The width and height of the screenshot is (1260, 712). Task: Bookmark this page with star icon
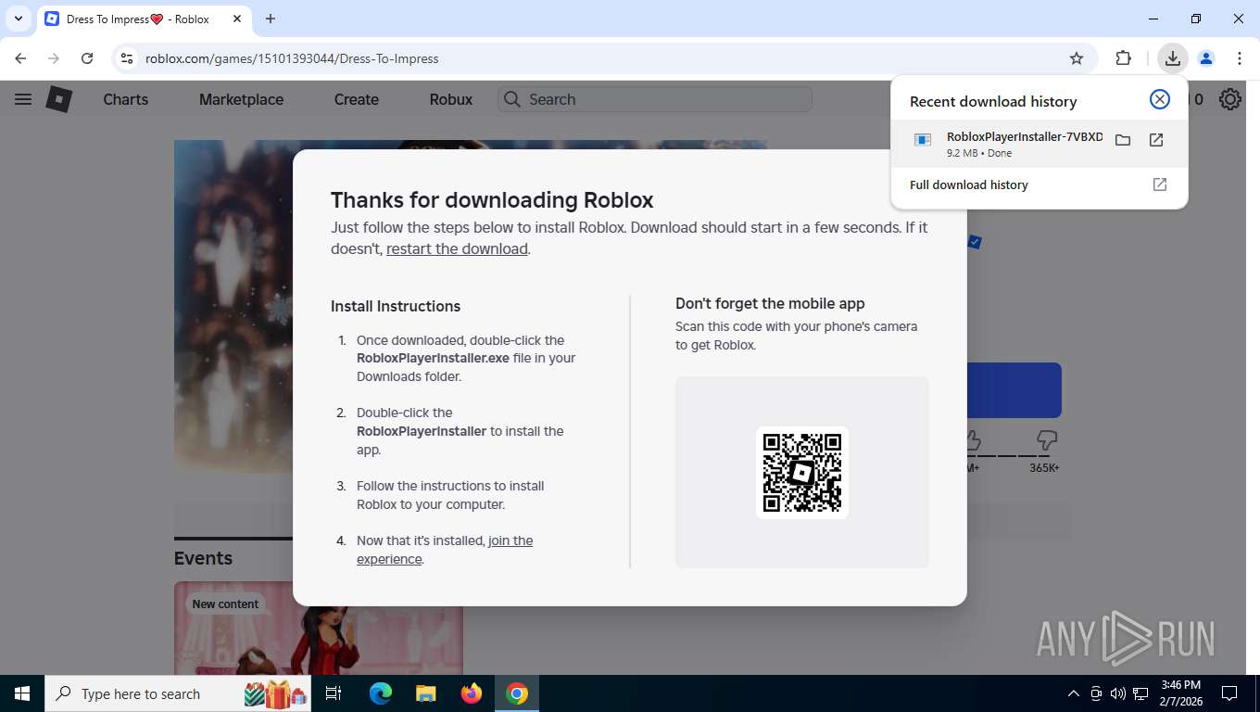1076,58
